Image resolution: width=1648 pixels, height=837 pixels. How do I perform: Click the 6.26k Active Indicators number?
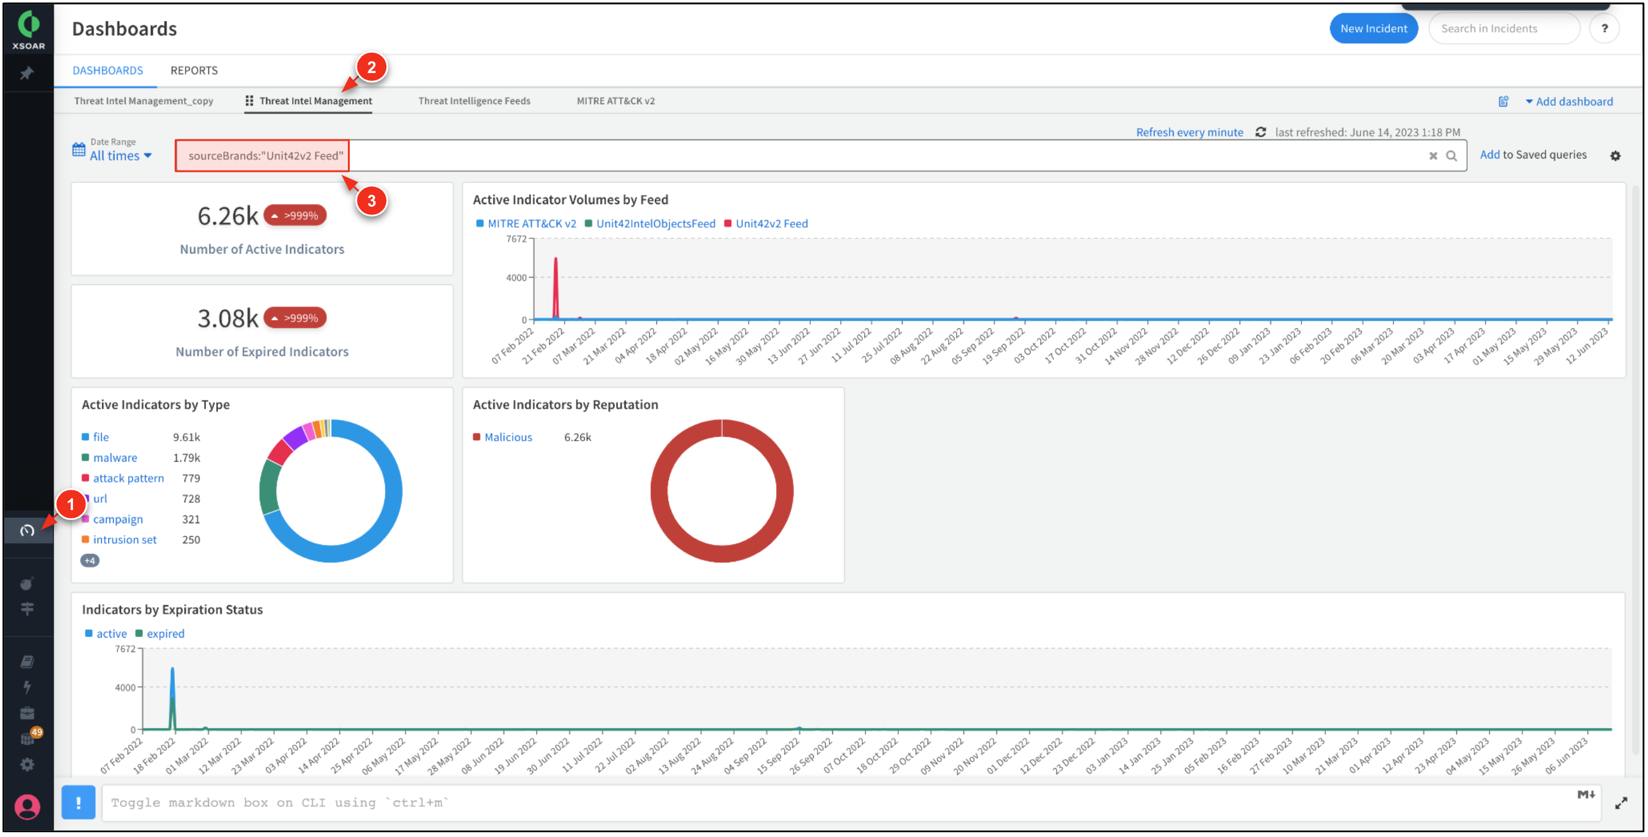click(x=227, y=216)
